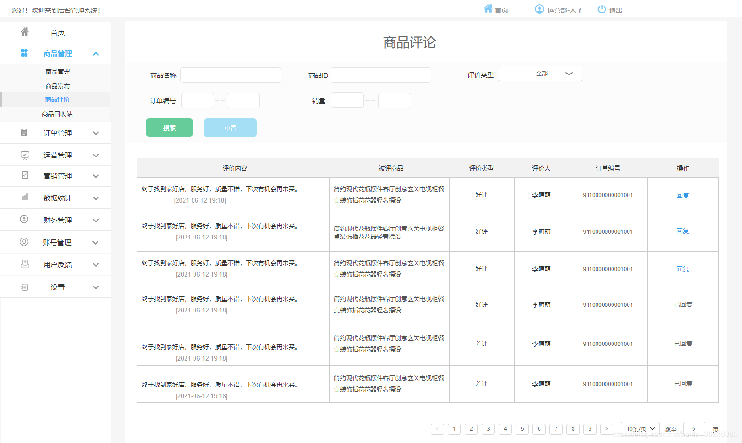The height and width of the screenshot is (443, 742).
Task: Open the 10条/页 page size dropdown
Action: coord(640,429)
